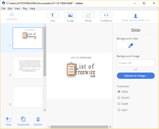Click Upload an image button
The height and width of the screenshot is (129, 159).
pos(136,76)
